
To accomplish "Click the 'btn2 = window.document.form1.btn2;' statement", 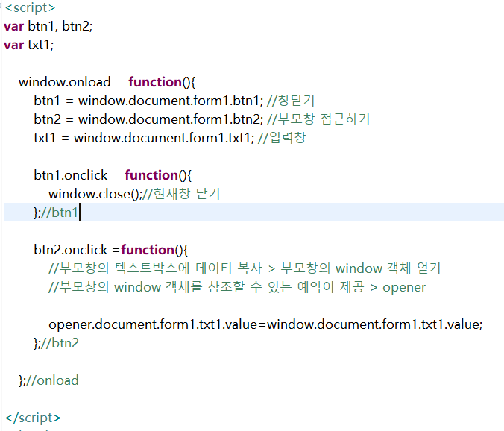I will click(x=148, y=119).
